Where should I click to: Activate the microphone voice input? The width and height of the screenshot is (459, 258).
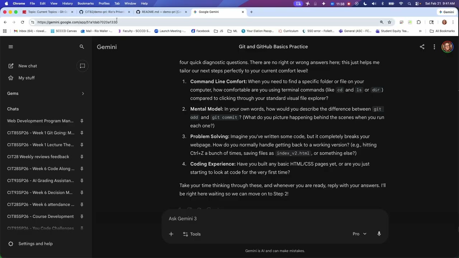click(x=379, y=234)
